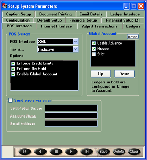Click the Down button to reorder ledger
The width and height of the screenshot is (147, 160).
coord(124,74)
